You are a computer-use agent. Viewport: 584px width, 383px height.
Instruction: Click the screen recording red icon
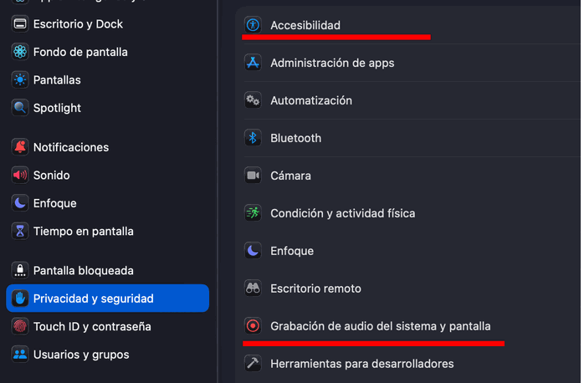[253, 326]
